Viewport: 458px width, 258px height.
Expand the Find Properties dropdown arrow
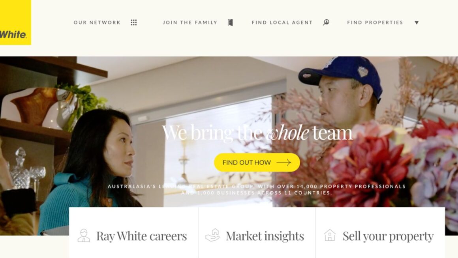[x=417, y=22]
